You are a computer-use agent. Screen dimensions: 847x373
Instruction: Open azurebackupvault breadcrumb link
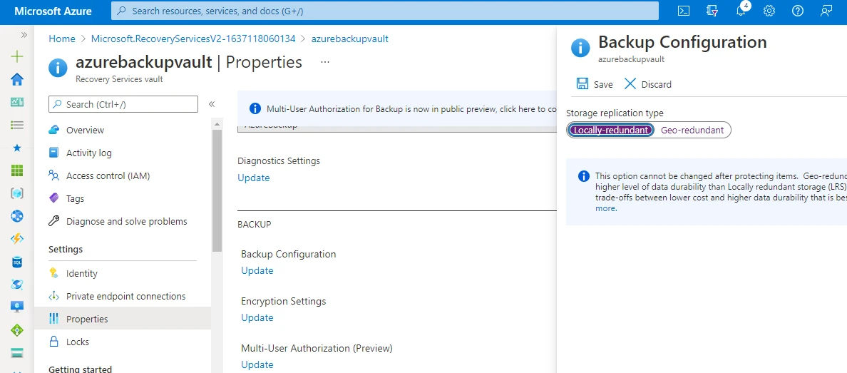[349, 39]
